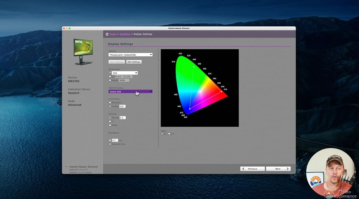359x199 pixels.
Task: Open the Home breadcrumb link
Action: 113,34
